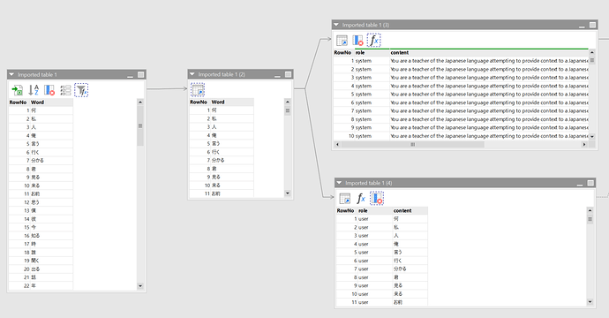Viewport: 609px width, 318px height.
Task: Select the remove columns action in Imported table 1 (4)
Action: pos(377,198)
